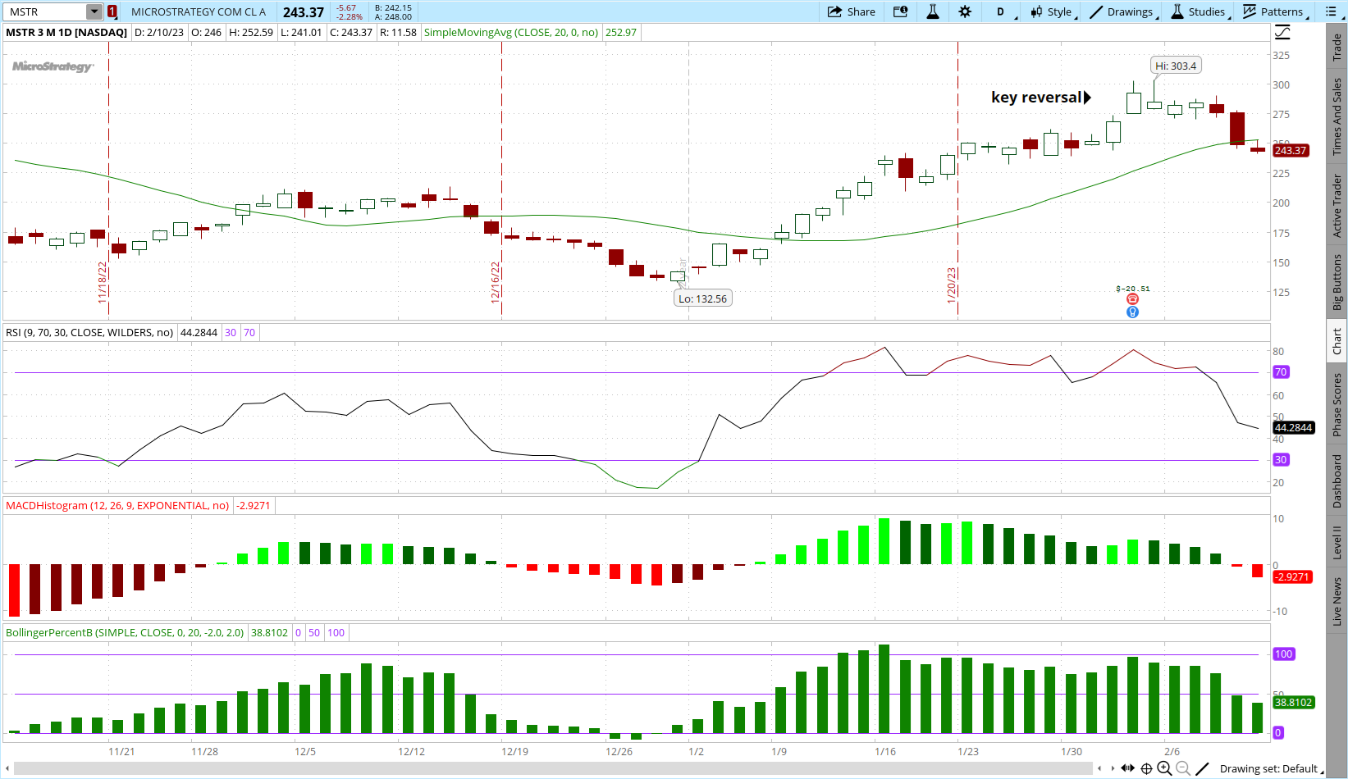The height and width of the screenshot is (779, 1348).
Task: Click the 243.37 last price axis tag
Action: point(1291,150)
